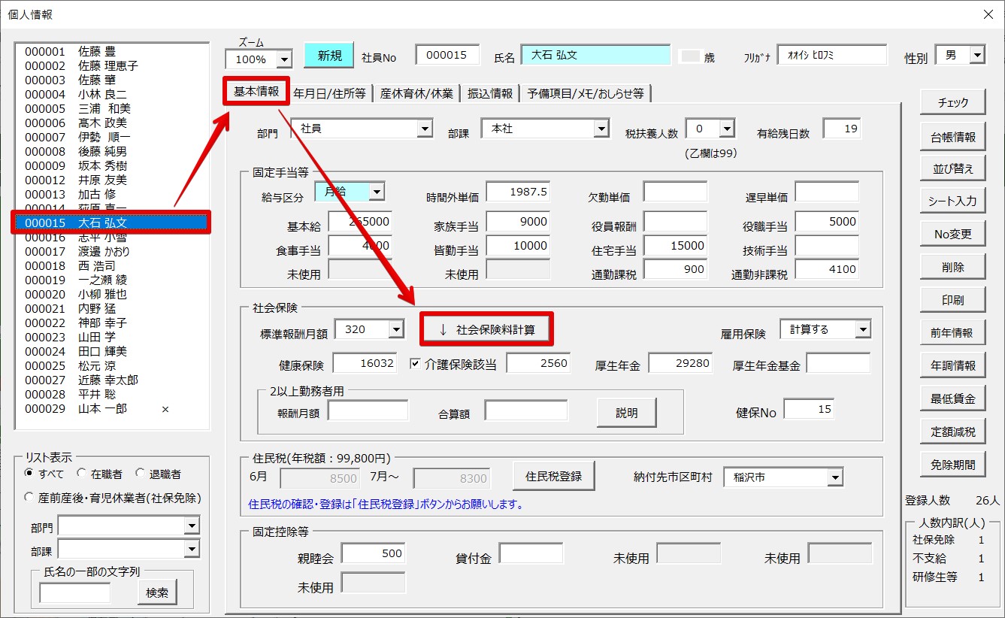Click the 基本給 input field

(x=359, y=222)
